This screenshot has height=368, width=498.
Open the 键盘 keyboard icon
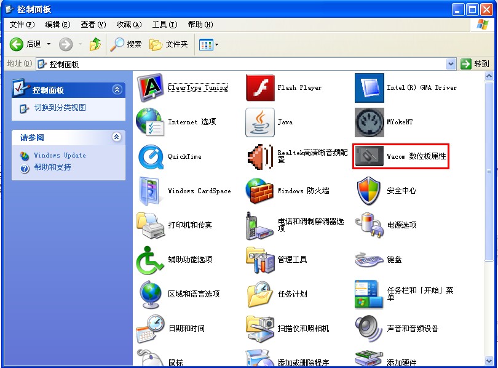(369, 260)
